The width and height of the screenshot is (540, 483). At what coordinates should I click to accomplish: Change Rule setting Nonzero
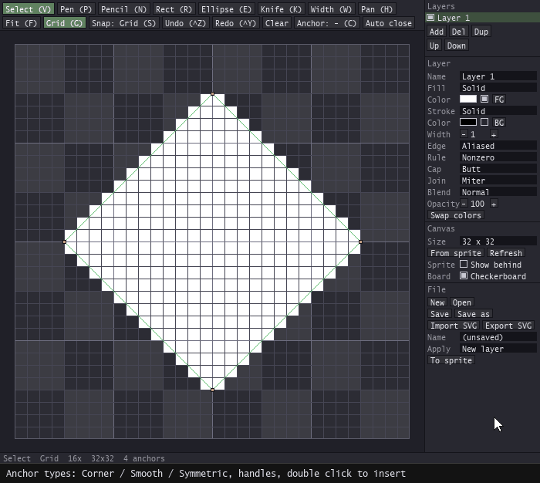click(x=498, y=157)
